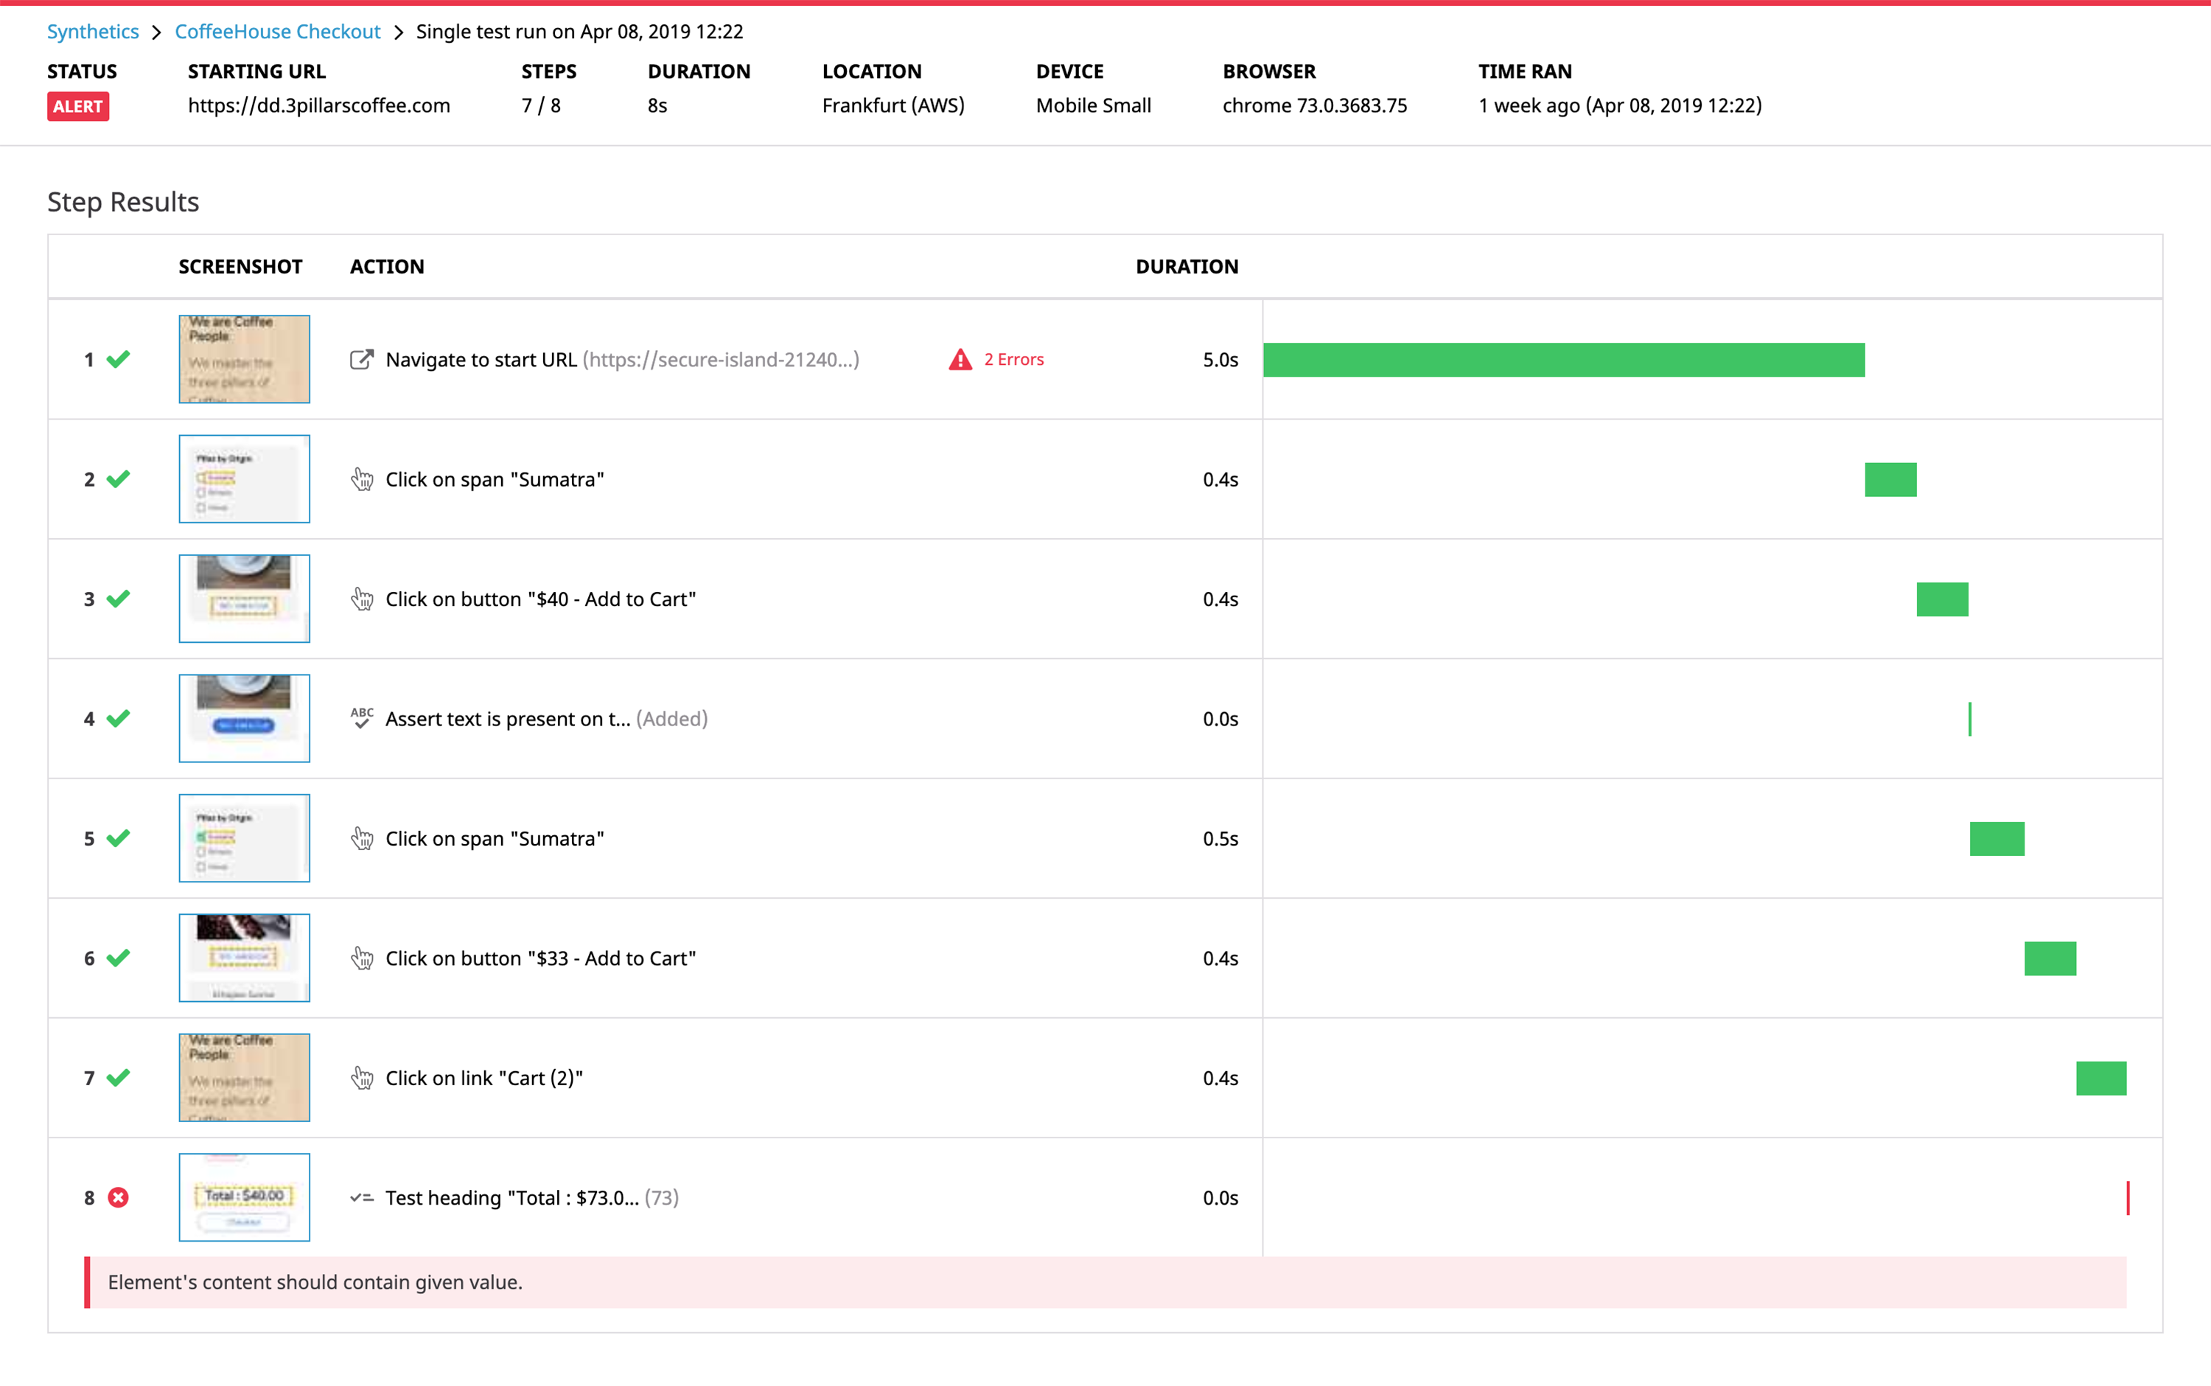Select the ALERT status badge
This screenshot has height=1386, width=2211.
[x=78, y=106]
